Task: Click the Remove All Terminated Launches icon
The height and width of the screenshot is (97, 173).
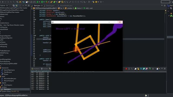Action: click(132, 69)
